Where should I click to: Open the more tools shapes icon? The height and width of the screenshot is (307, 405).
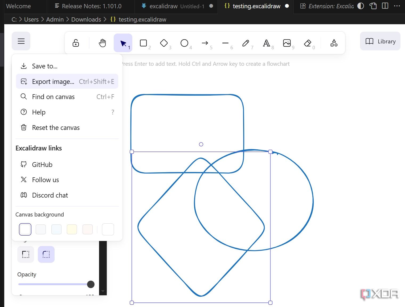(x=334, y=43)
